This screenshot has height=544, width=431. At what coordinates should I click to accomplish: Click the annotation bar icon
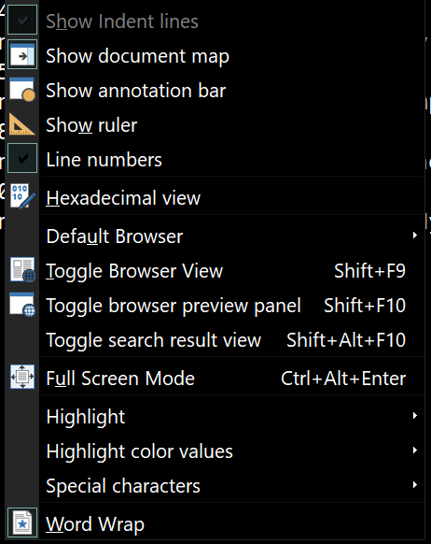22,90
